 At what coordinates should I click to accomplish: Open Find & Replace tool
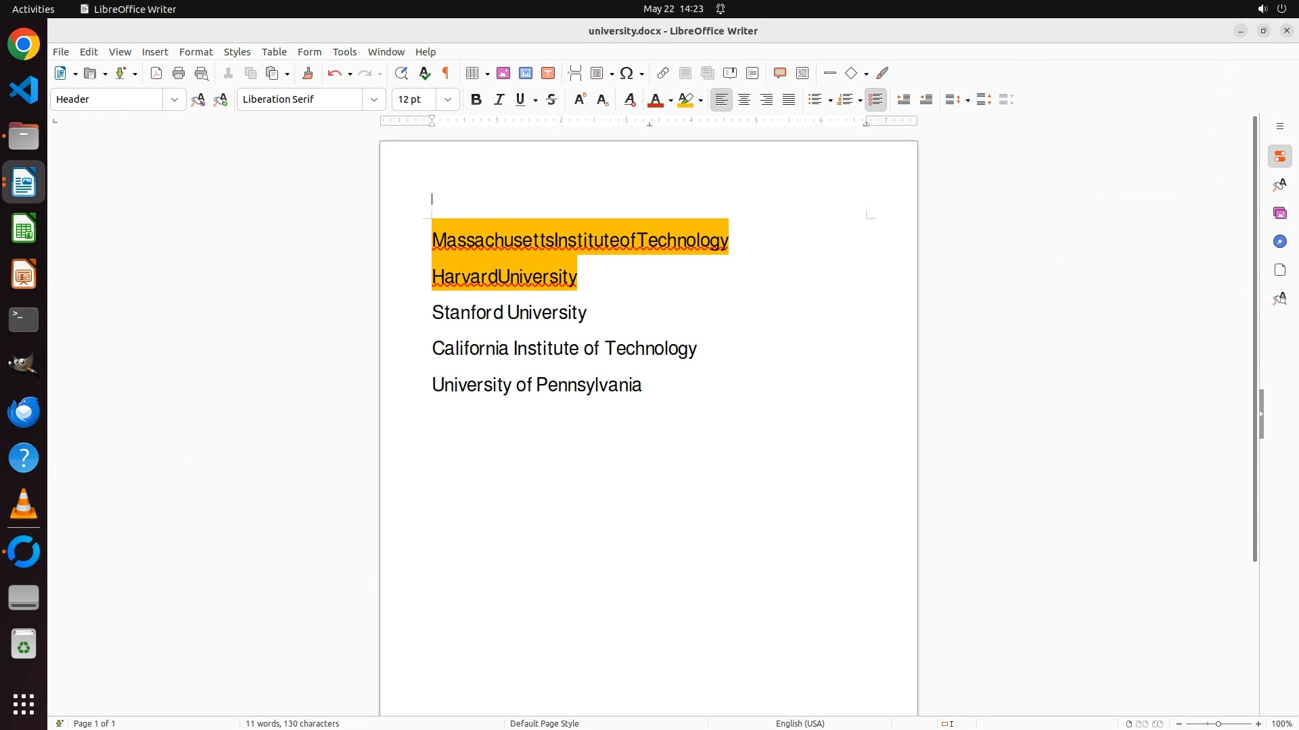(401, 74)
